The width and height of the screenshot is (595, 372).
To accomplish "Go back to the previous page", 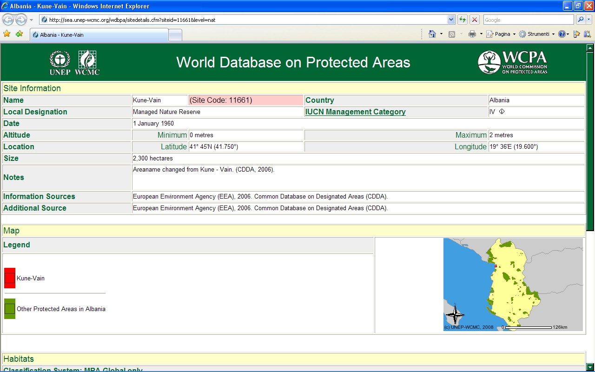I will pos(8,20).
